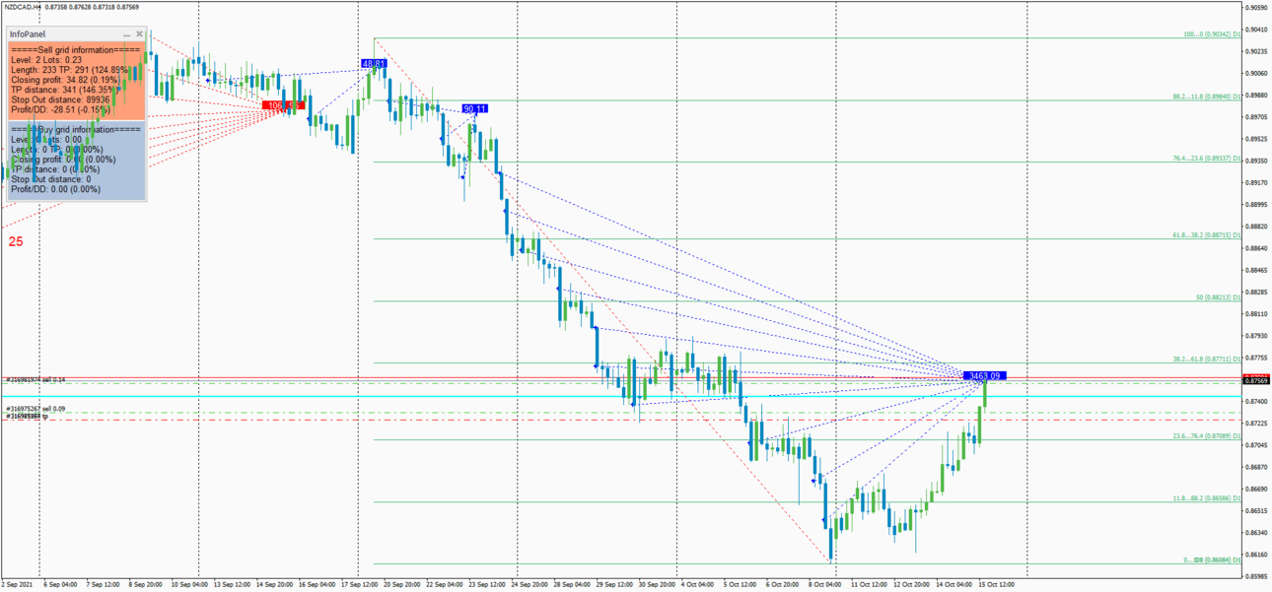The height and width of the screenshot is (592, 1272).
Task: Select the Fibonacci 50 (0.88213) level label
Action: pyautogui.click(x=1219, y=296)
